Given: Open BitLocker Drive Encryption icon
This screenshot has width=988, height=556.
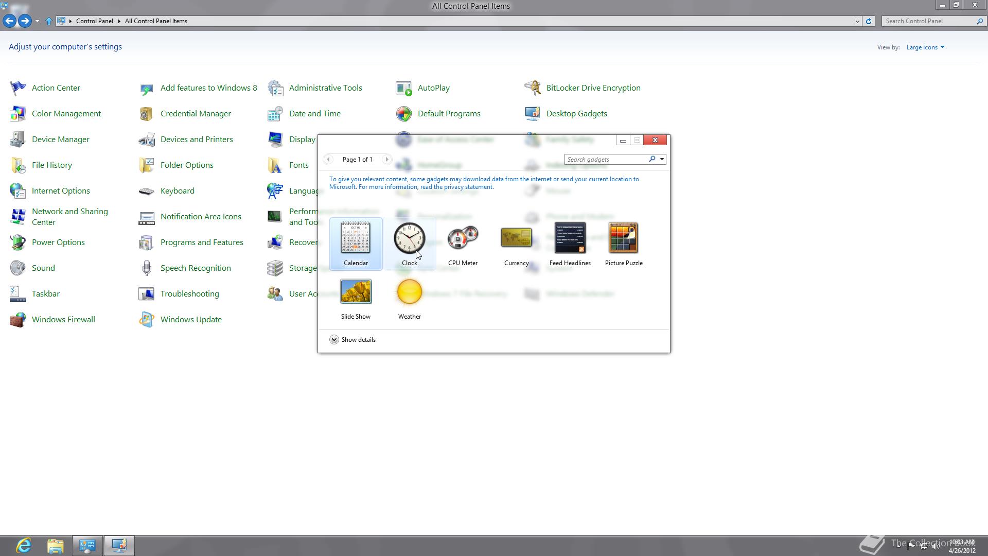Looking at the screenshot, I should (533, 88).
